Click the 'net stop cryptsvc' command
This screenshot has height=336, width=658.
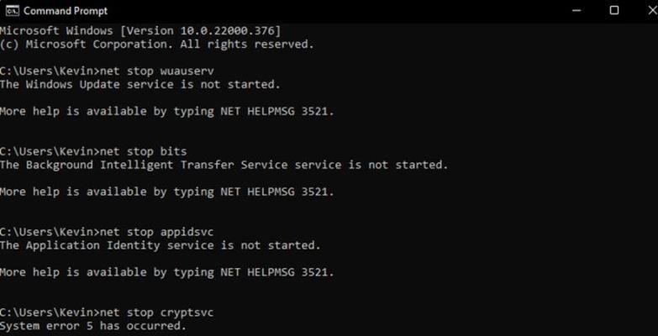[x=157, y=312]
